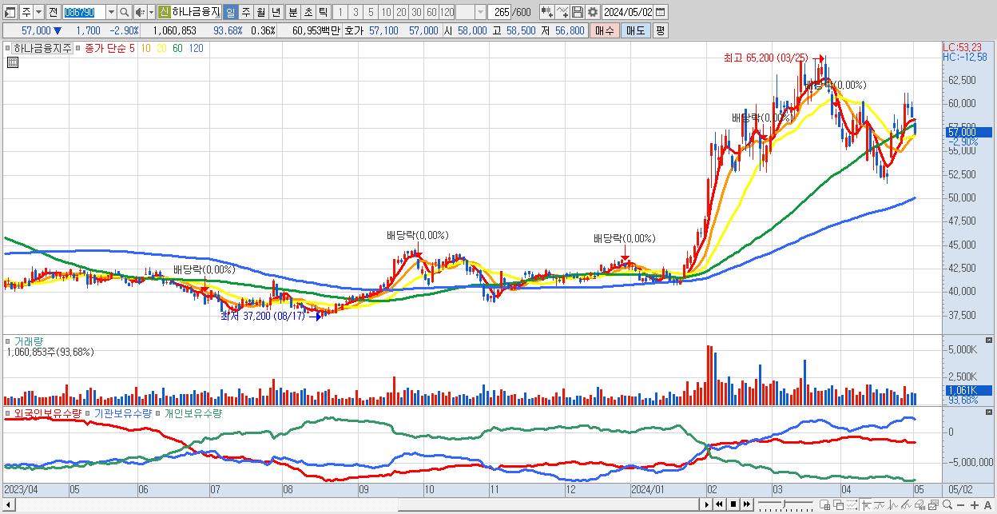The width and height of the screenshot is (997, 514).
Task: Select the 1 interval preset button
Action: 341,12
